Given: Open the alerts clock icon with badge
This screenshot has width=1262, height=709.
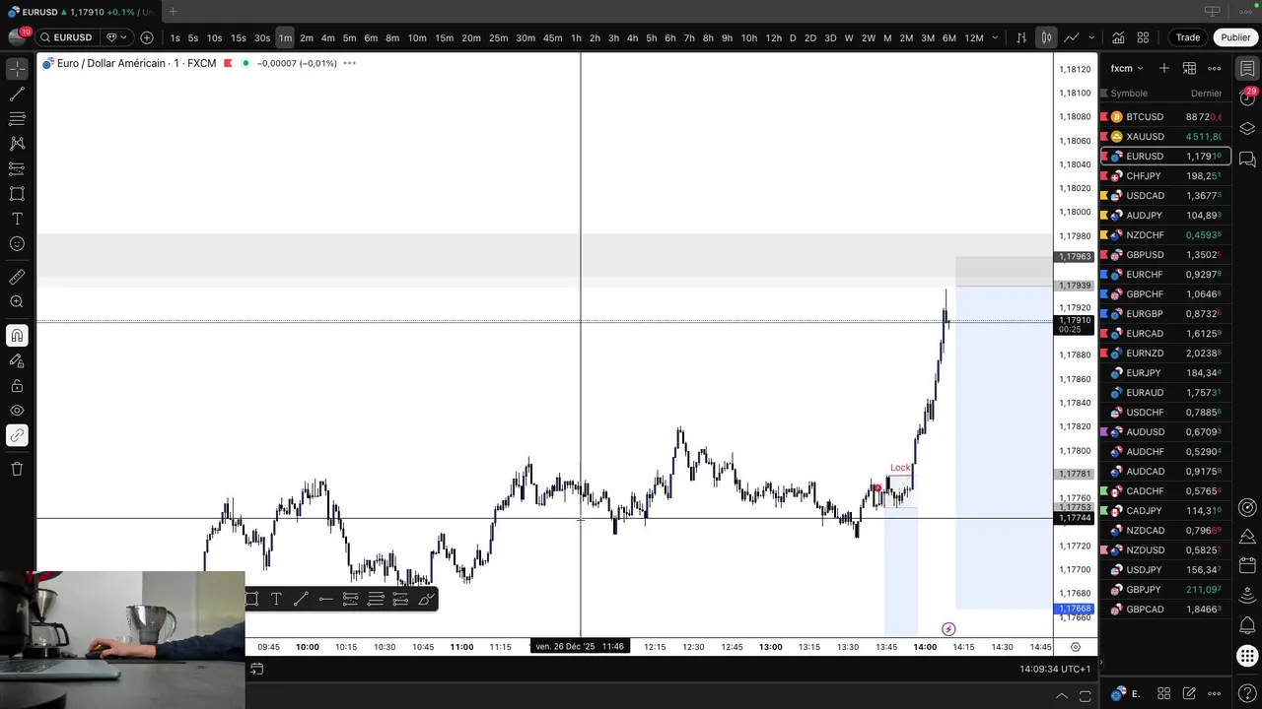Looking at the screenshot, I should tap(1247, 97).
